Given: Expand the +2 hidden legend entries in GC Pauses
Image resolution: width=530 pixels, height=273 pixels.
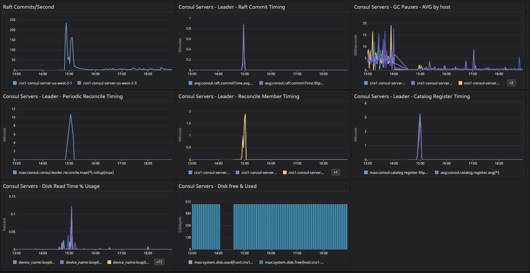Looking at the screenshot, I should click(x=511, y=83).
